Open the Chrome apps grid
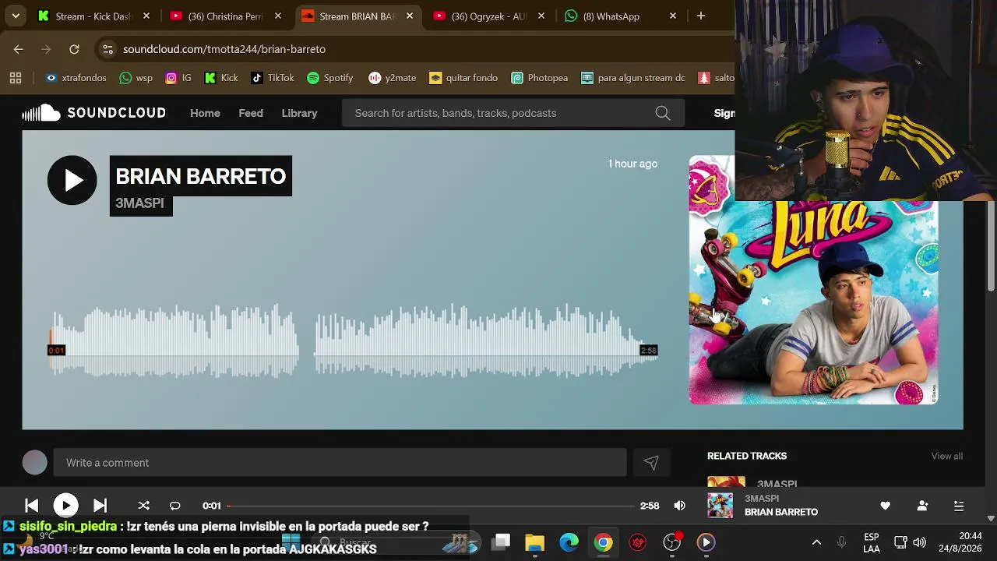 pyautogui.click(x=16, y=78)
